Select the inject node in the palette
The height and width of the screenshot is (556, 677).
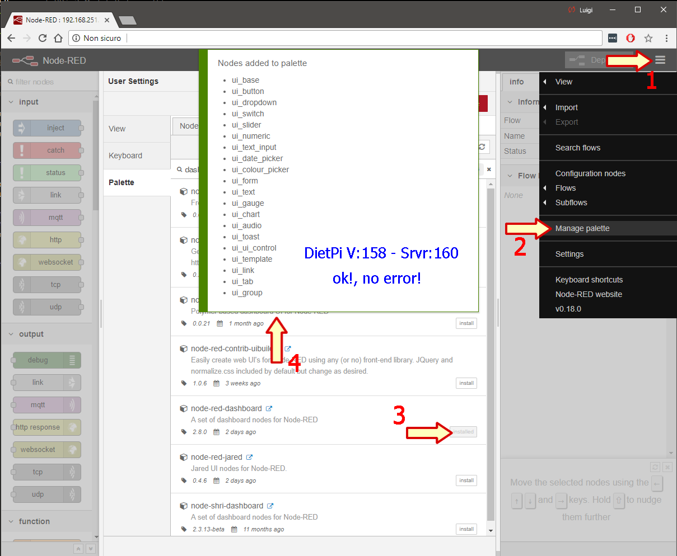[47, 128]
